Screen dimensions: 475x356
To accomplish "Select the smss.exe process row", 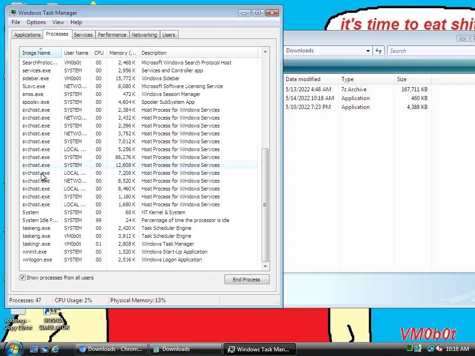I will pos(139,94).
